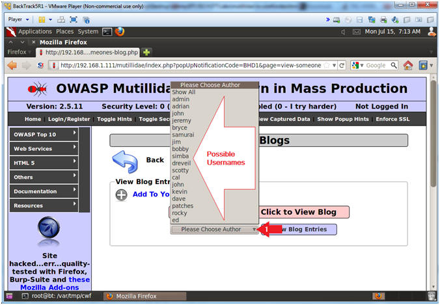Launch the terminal from the panel icon
440x305 pixels.
(x=107, y=32)
